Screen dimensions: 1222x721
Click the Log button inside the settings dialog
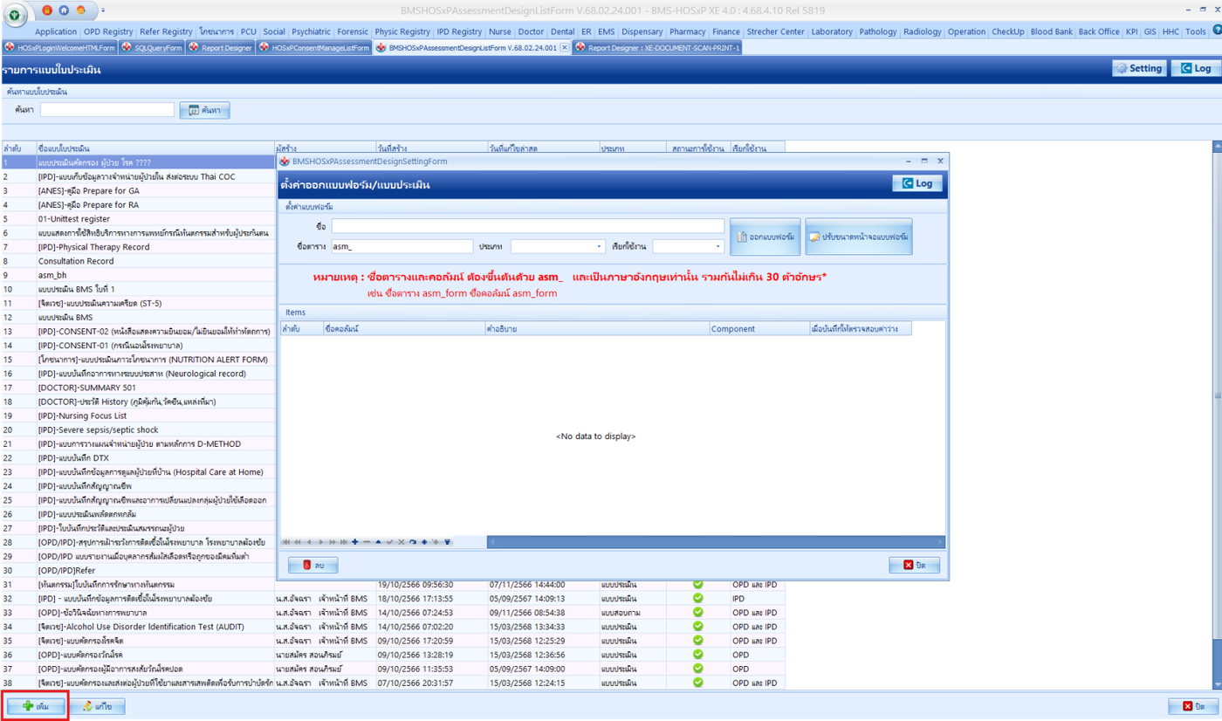[917, 183]
